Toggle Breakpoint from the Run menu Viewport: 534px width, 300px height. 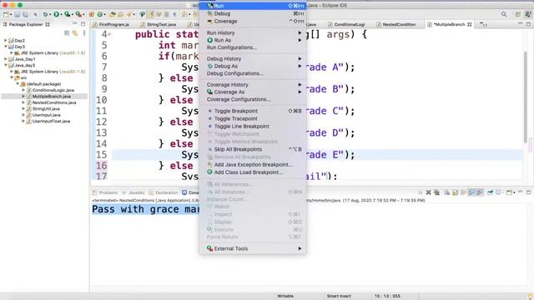pos(253,111)
